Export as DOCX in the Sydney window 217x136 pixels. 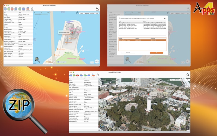click(16, 9)
